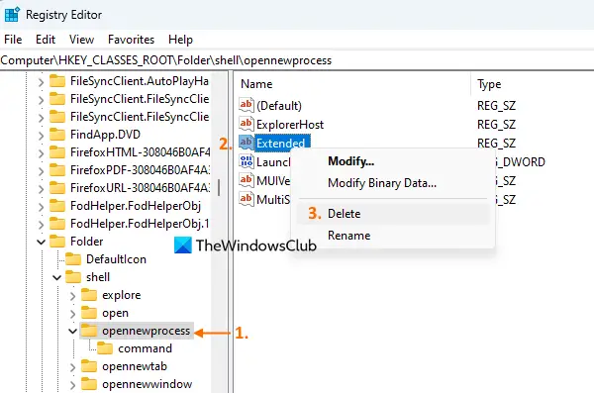
Task: Choose Modify Binary Data... option
Action: pyautogui.click(x=382, y=183)
